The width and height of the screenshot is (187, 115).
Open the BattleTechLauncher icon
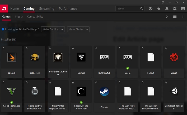point(58,57)
